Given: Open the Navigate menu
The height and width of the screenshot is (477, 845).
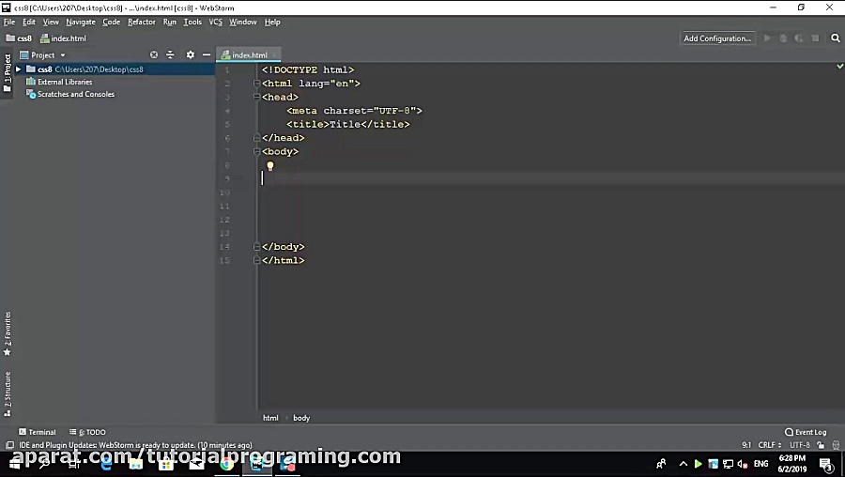Looking at the screenshot, I should (81, 23).
